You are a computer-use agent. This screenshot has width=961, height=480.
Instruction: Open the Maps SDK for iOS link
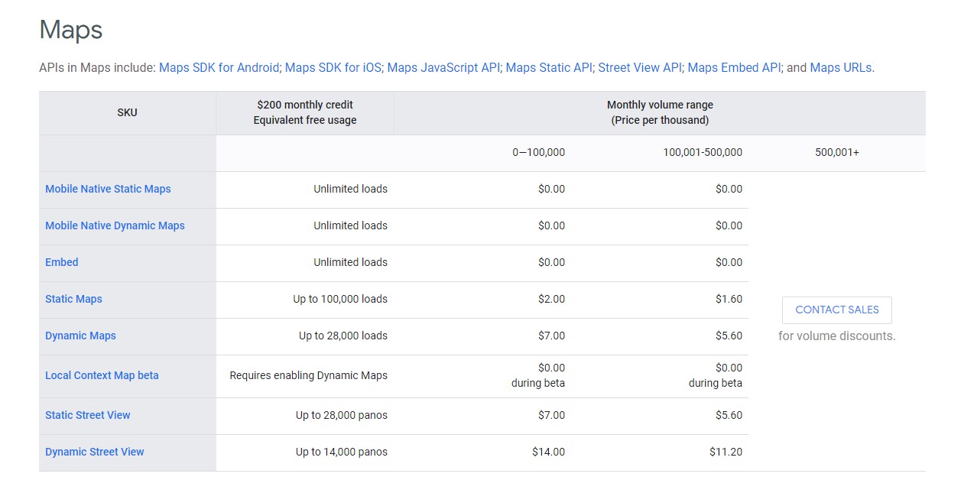pos(333,68)
